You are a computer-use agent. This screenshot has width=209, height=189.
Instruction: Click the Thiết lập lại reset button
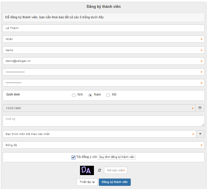(87, 182)
